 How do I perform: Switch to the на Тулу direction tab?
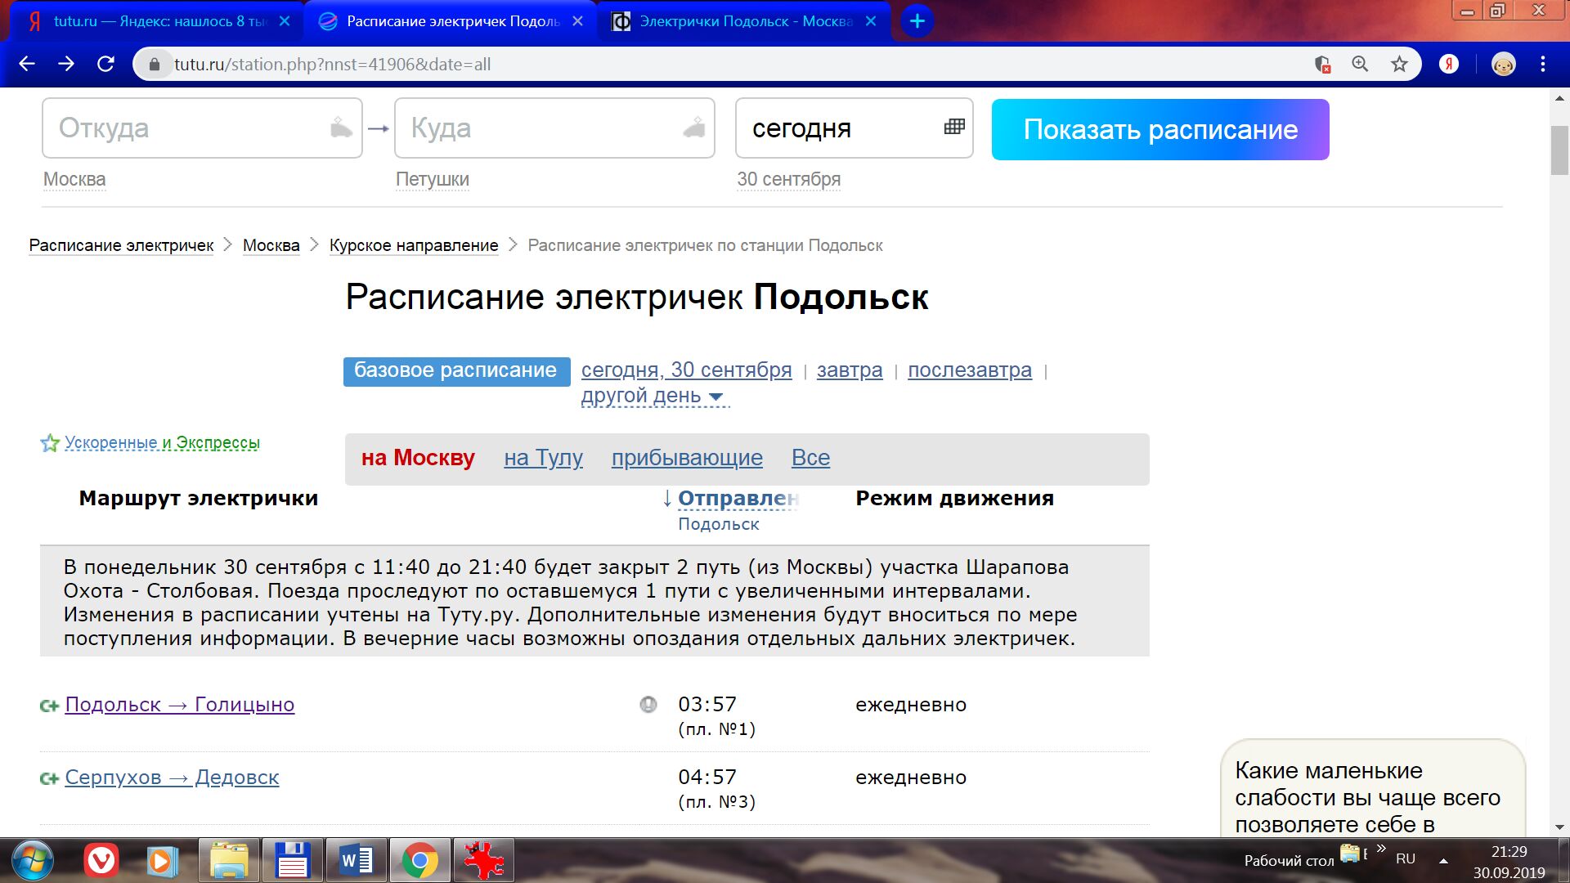(x=543, y=458)
